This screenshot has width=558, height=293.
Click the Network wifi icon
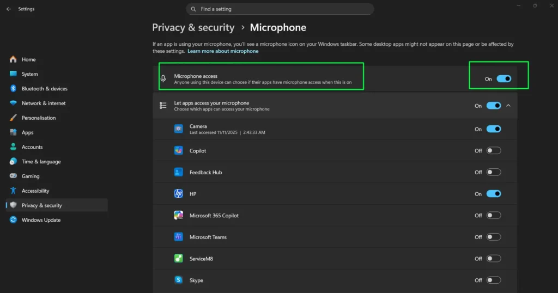tap(13, 103)
